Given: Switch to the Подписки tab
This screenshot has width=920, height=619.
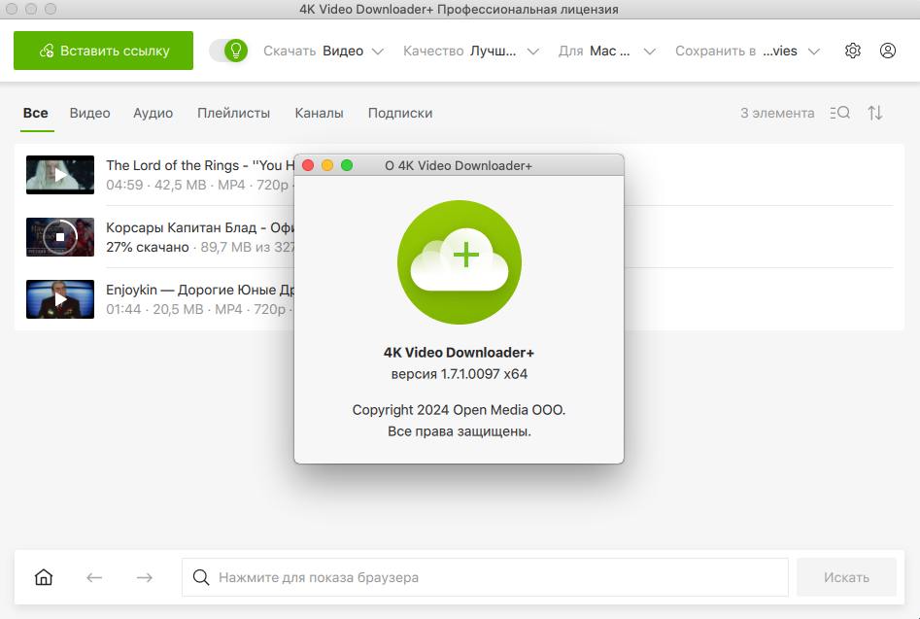Looking at the screenshot, I should pos(400,113).
